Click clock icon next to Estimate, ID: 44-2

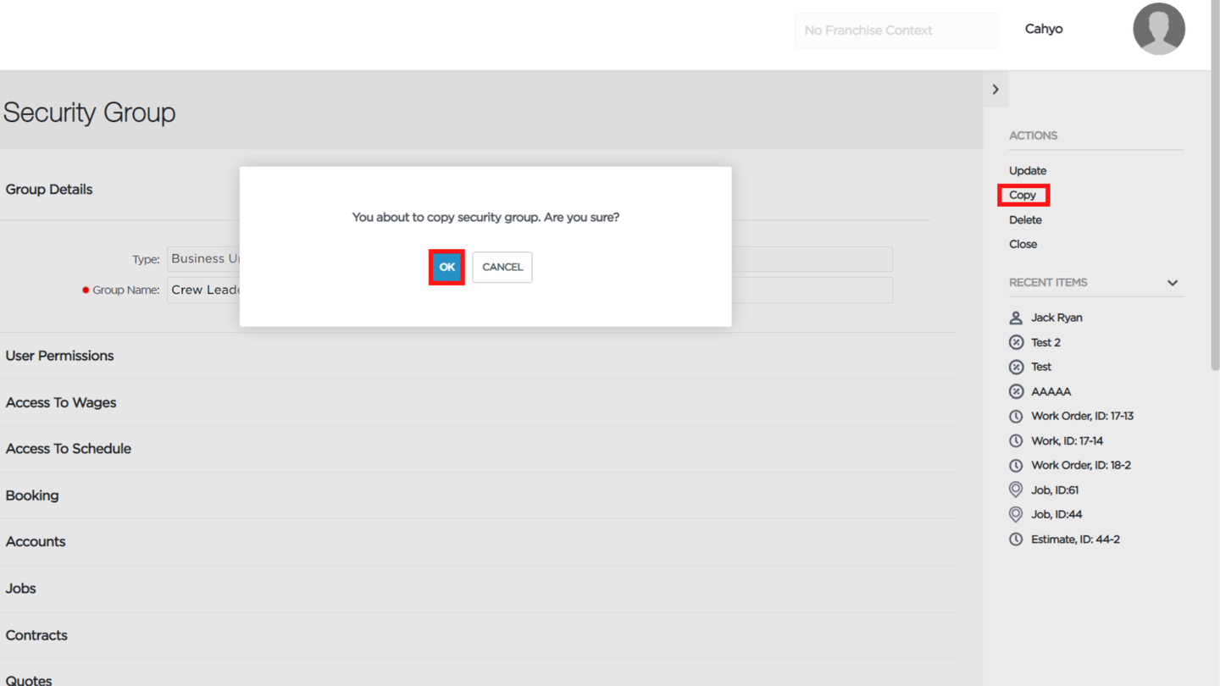point(1016,539)
